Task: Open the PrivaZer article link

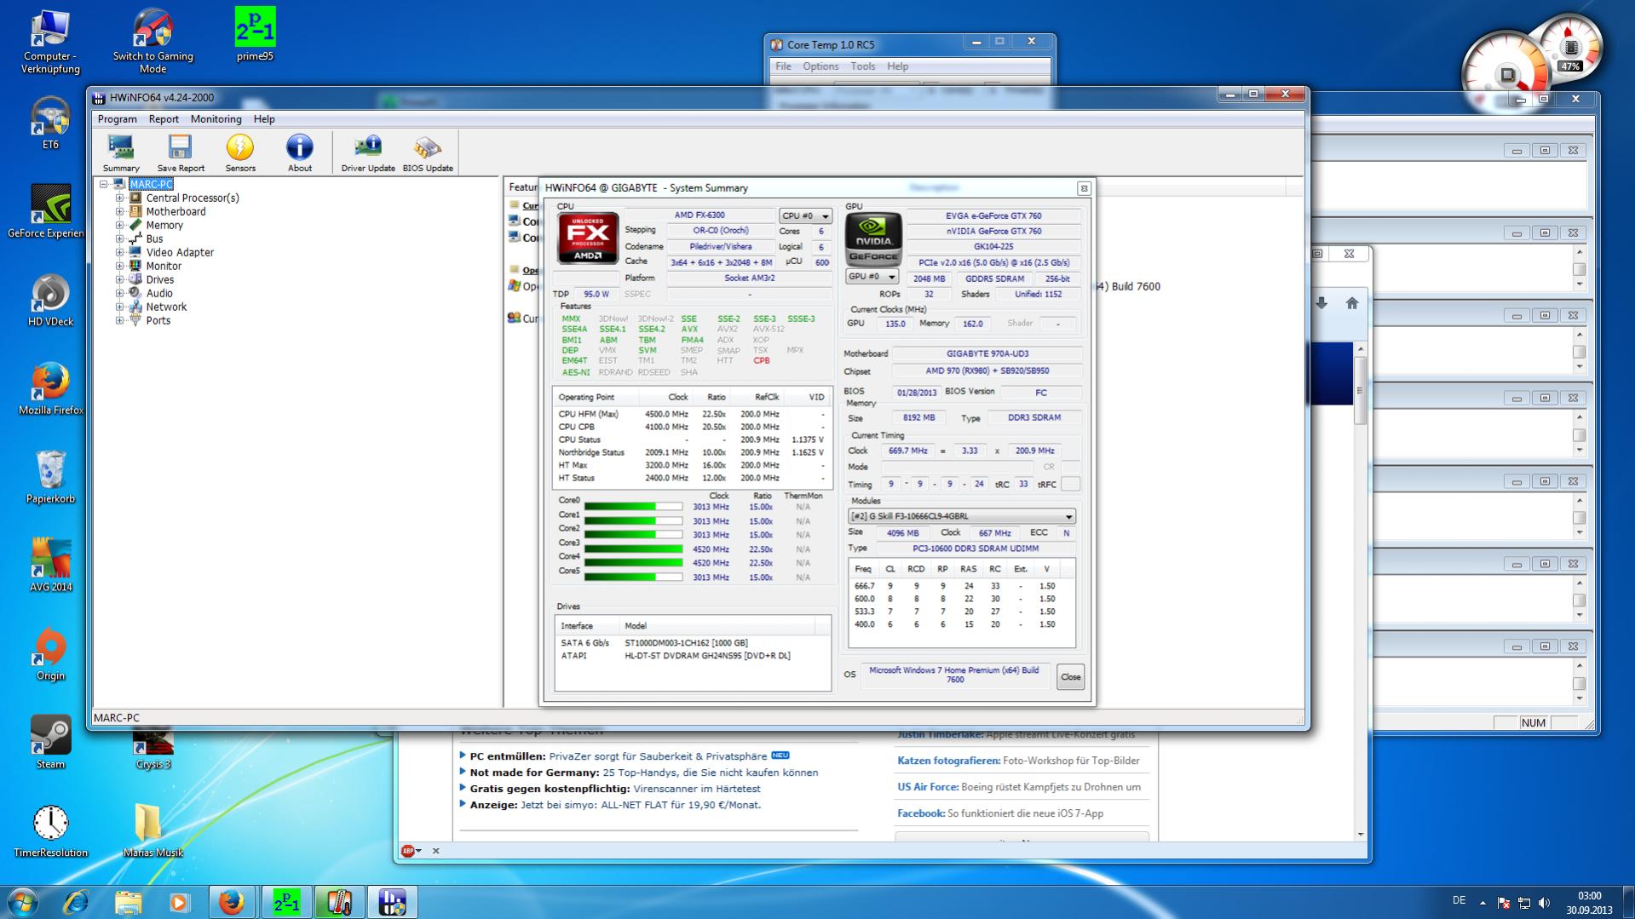Action: 658,755
